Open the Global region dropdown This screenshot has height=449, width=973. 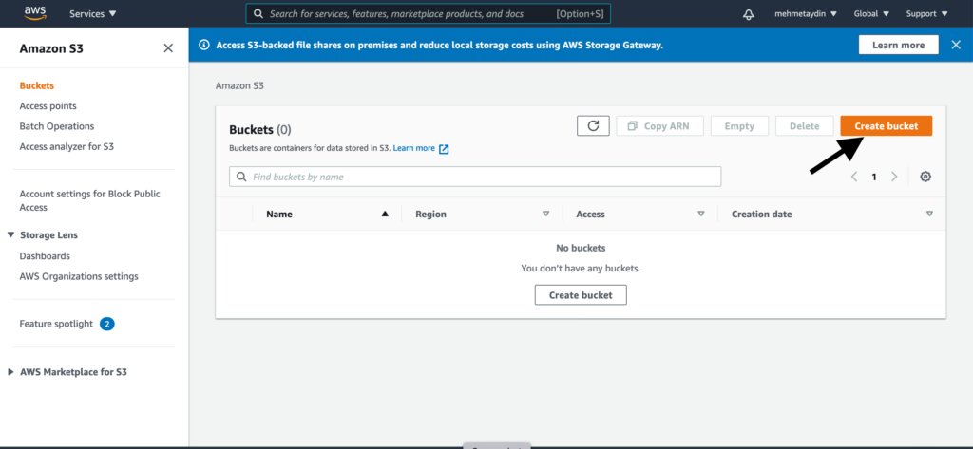click(872, 13)
